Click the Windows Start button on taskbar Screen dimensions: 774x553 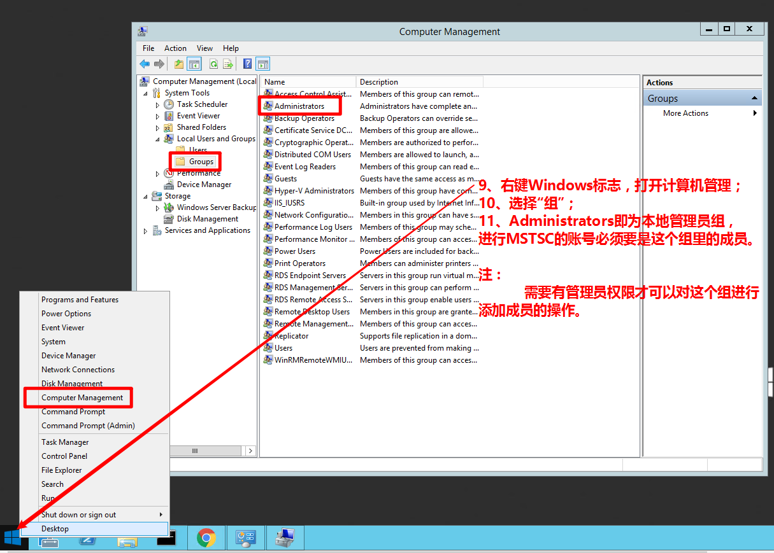[12, 538]
